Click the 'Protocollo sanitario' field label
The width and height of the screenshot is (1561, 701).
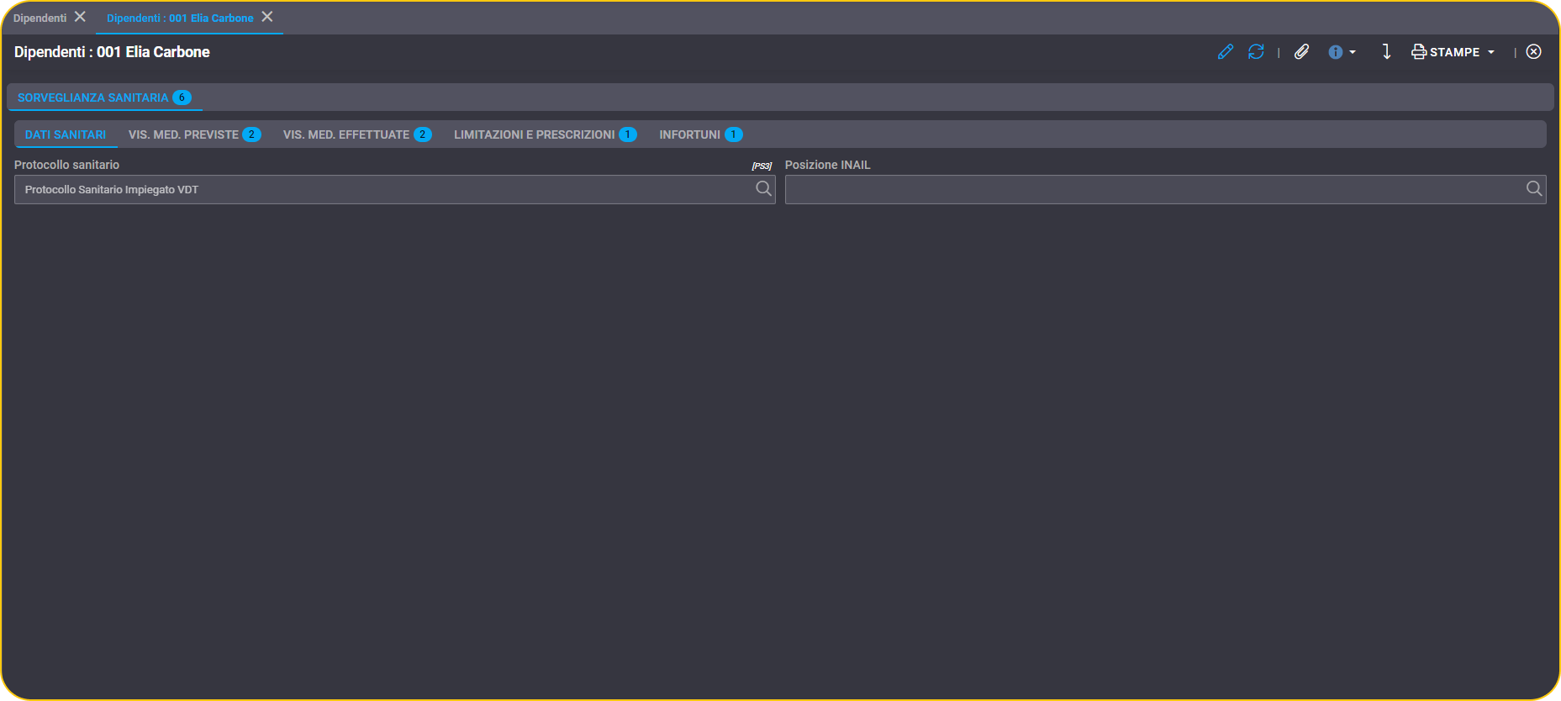click(66, 165)
